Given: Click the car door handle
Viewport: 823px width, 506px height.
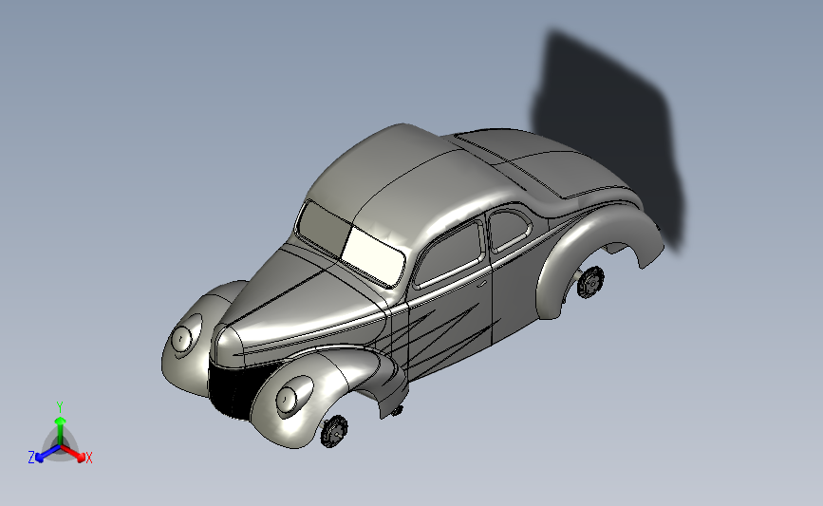Looking at the screenshot, I should (482, 284).
